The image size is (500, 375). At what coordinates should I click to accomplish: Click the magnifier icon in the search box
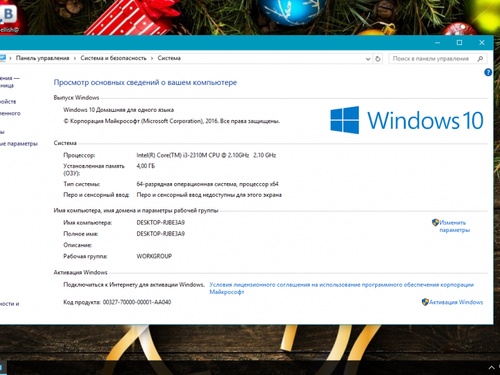coord(480,59)
